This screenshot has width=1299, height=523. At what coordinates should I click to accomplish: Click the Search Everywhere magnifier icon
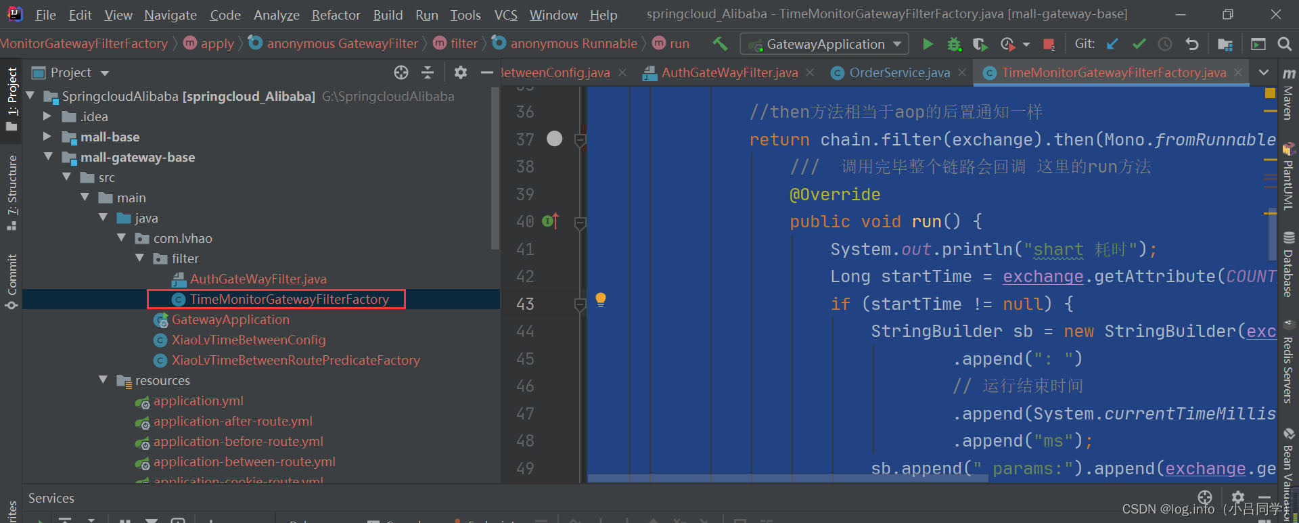pyautogui.click(x=1284, y=44)
